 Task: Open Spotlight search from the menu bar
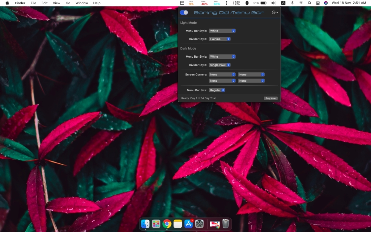pos(309,3)
